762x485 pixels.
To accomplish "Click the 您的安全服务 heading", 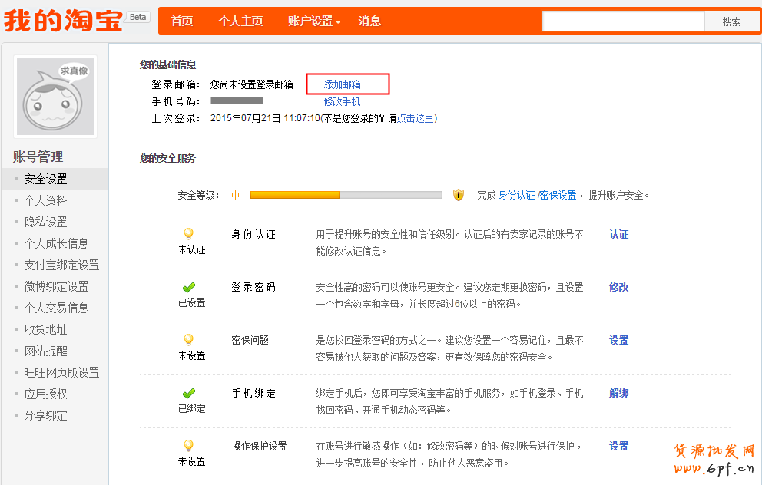I will (167, 158).
